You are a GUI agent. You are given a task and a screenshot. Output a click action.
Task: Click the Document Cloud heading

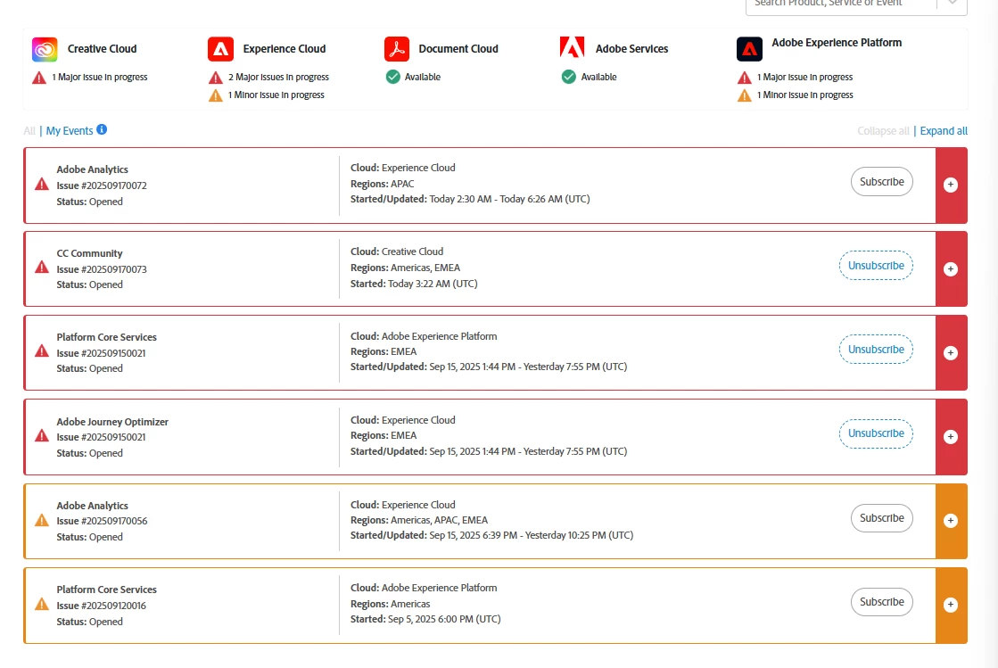coord(458,49)
